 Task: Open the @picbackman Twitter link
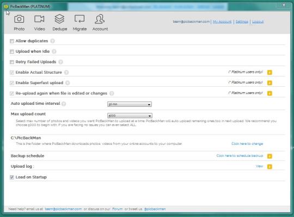pos(155,209)
